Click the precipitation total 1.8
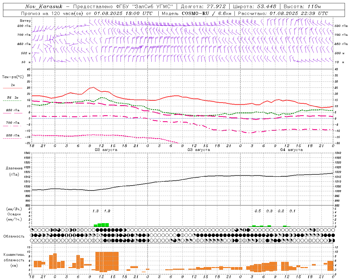 pyautogui.click(x=107, y=211)
